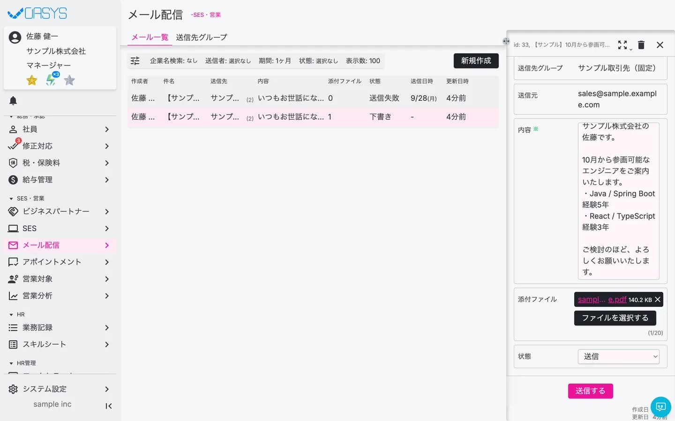
Task: Click the 修正対応 checkmark icon with badge
Action: 14,145
